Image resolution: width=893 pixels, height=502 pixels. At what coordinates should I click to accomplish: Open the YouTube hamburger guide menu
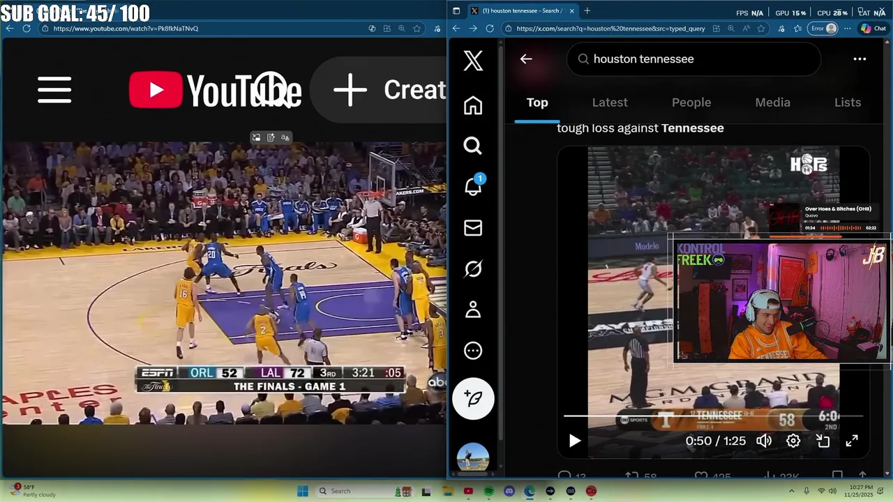pos(54,90)
